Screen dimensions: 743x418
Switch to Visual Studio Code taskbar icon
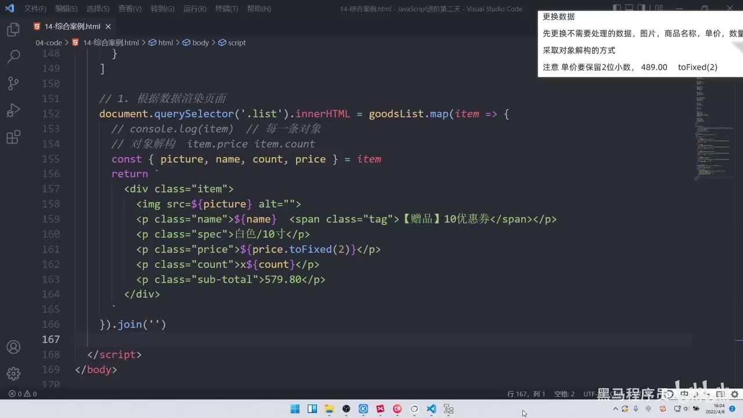pyautogui.click(x=431, y=409)
